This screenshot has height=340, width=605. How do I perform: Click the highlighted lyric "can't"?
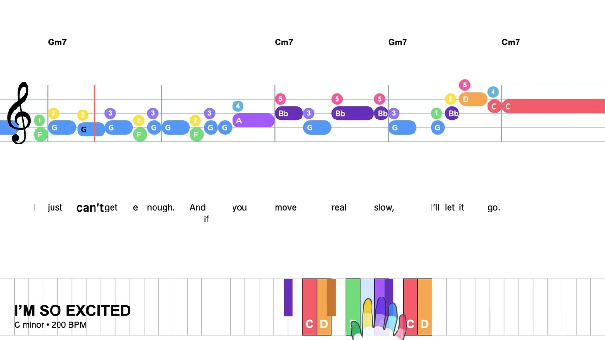click(89, 208)
